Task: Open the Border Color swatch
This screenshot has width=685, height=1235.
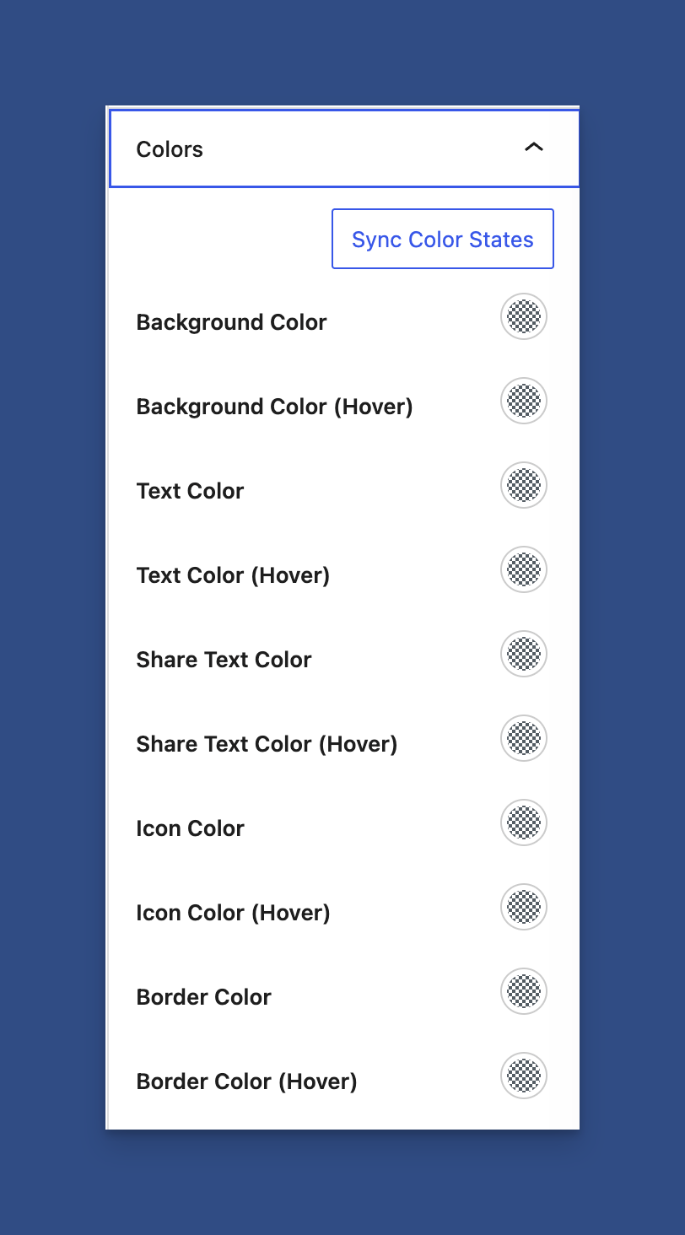Action: pyautogui.click(x=524, y=992)
